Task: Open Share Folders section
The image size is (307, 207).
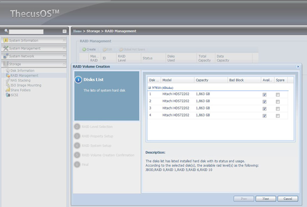Action: 21,90
